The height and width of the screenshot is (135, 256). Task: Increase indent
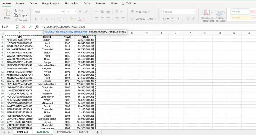(123, 19)
